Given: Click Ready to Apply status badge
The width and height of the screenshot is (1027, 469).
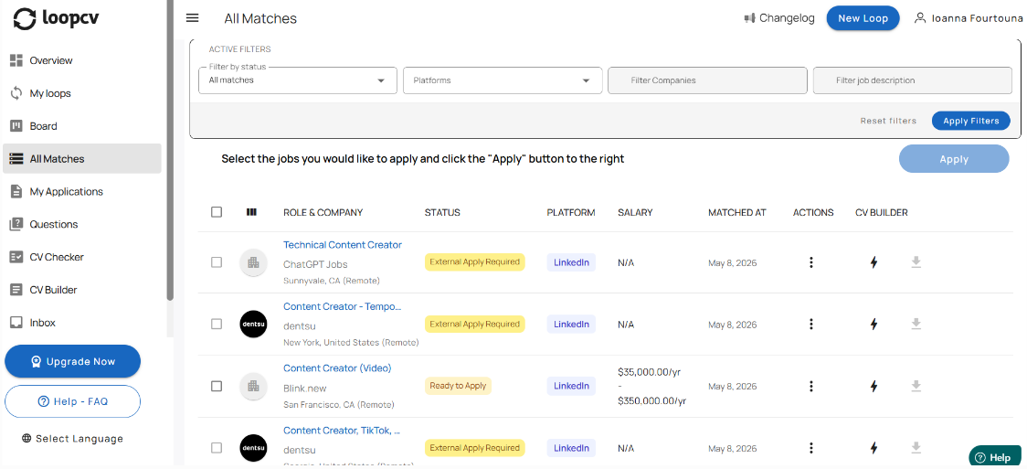Looking at the screenshot, I should point(458,386).
